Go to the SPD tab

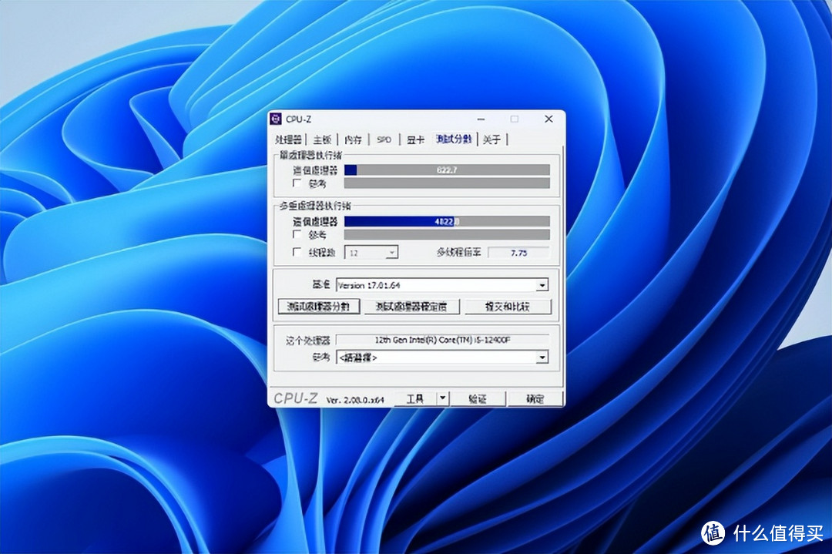click(384, 139)
